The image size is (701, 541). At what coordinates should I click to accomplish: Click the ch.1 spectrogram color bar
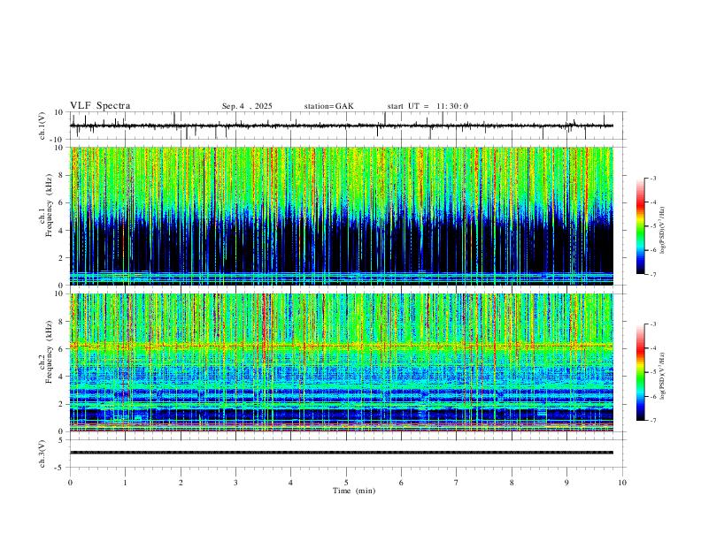(x=641, y=226)
